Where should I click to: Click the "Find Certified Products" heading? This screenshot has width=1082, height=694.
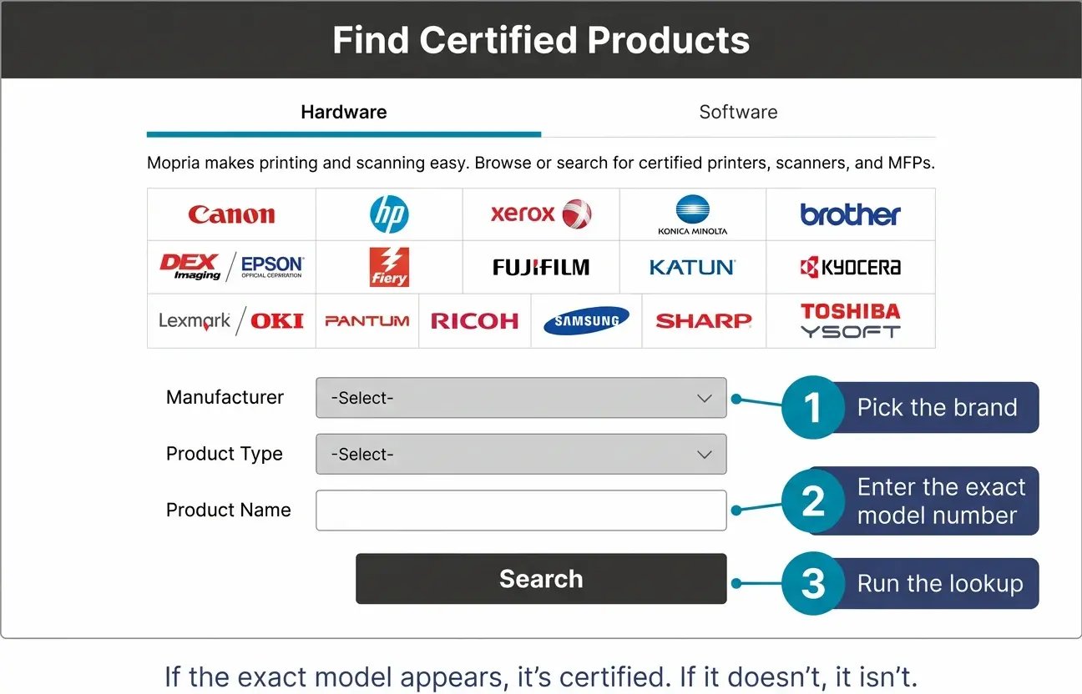coord(541,40)
